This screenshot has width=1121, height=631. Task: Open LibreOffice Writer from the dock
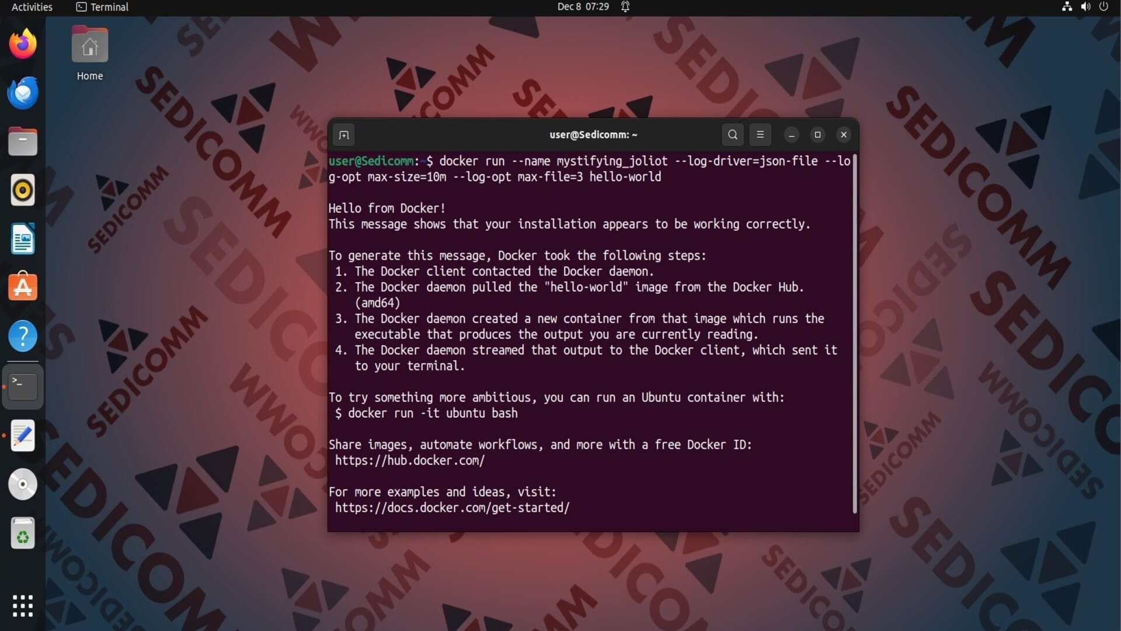pos(23,239)
